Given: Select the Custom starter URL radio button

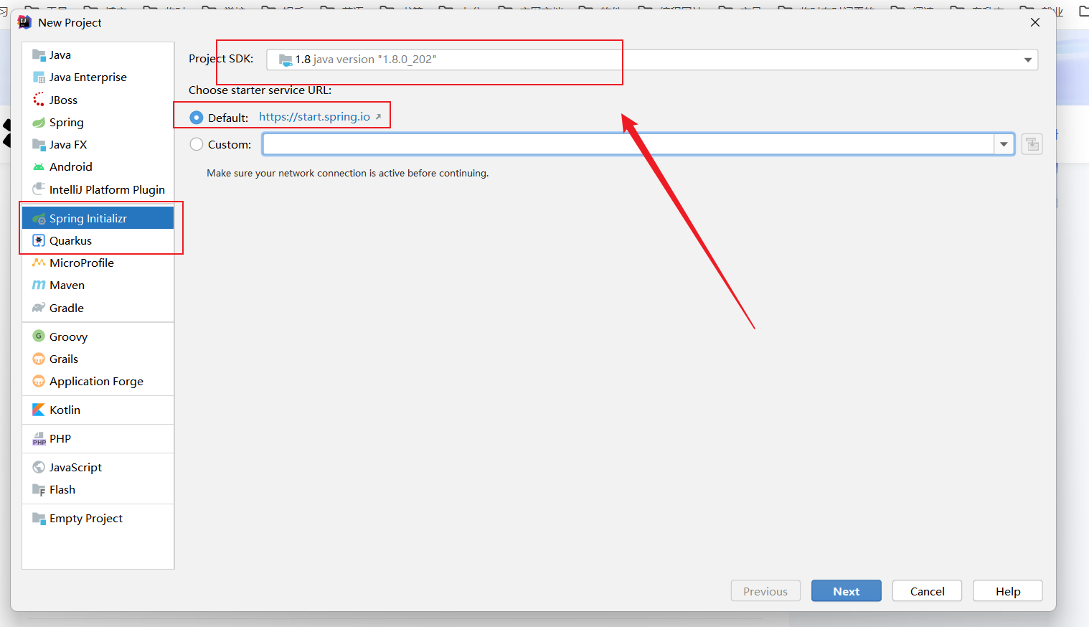Looking at the screenshot, I should point(197,144).
